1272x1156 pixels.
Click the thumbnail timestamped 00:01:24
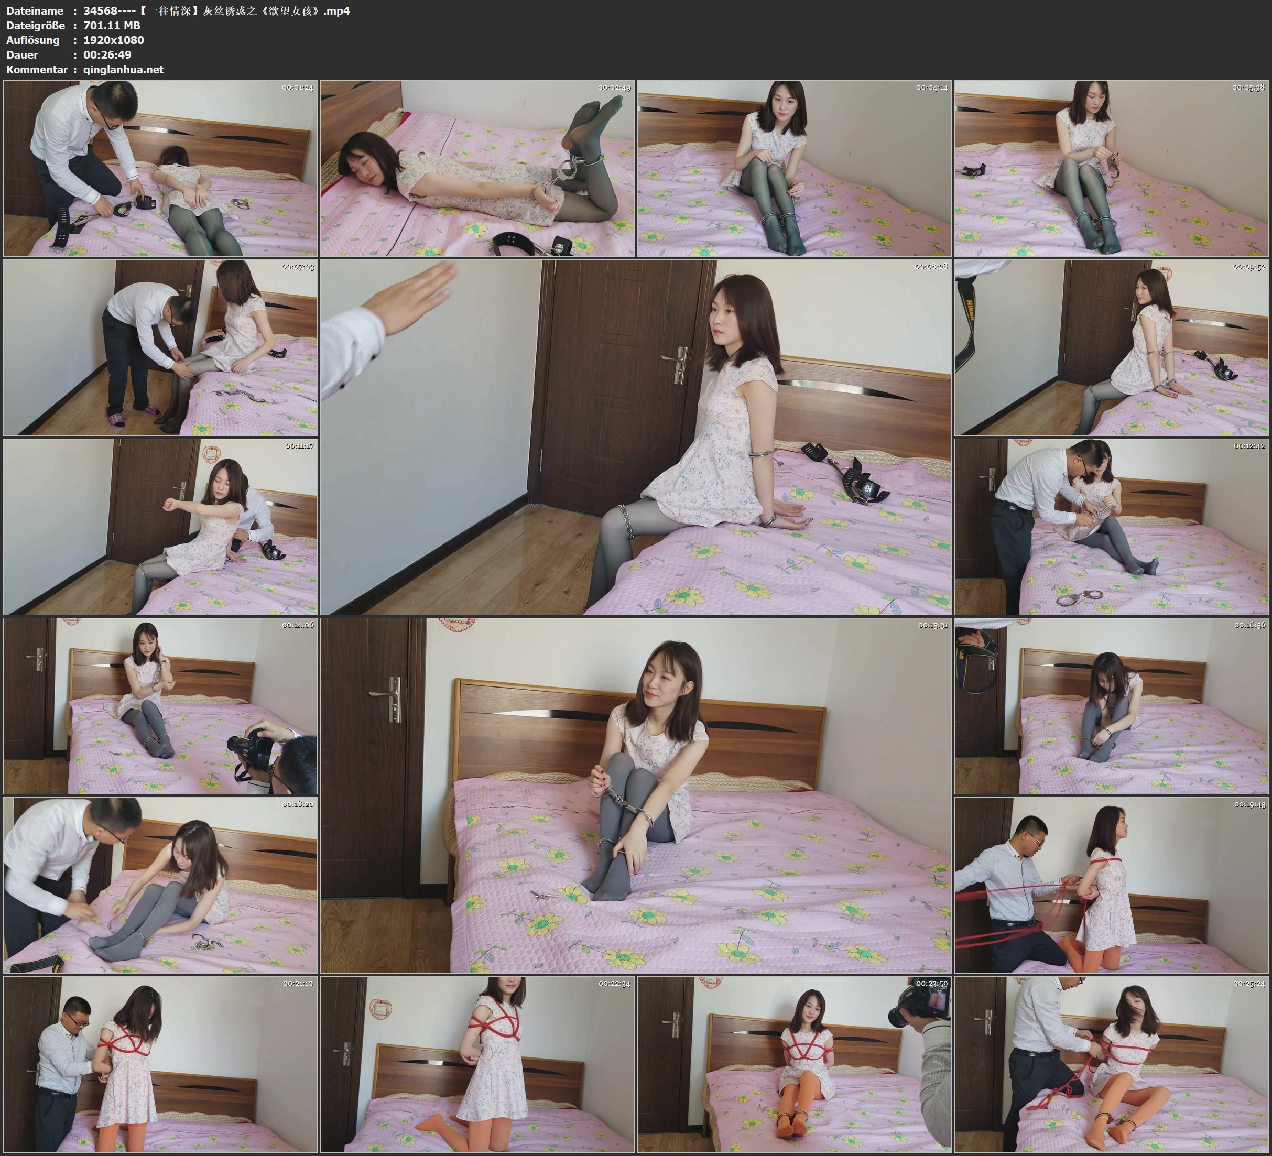click(x=160, y=168)
